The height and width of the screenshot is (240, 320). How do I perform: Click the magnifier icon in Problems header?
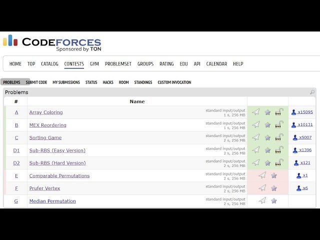pyautogui.click(x=312, y=92)
